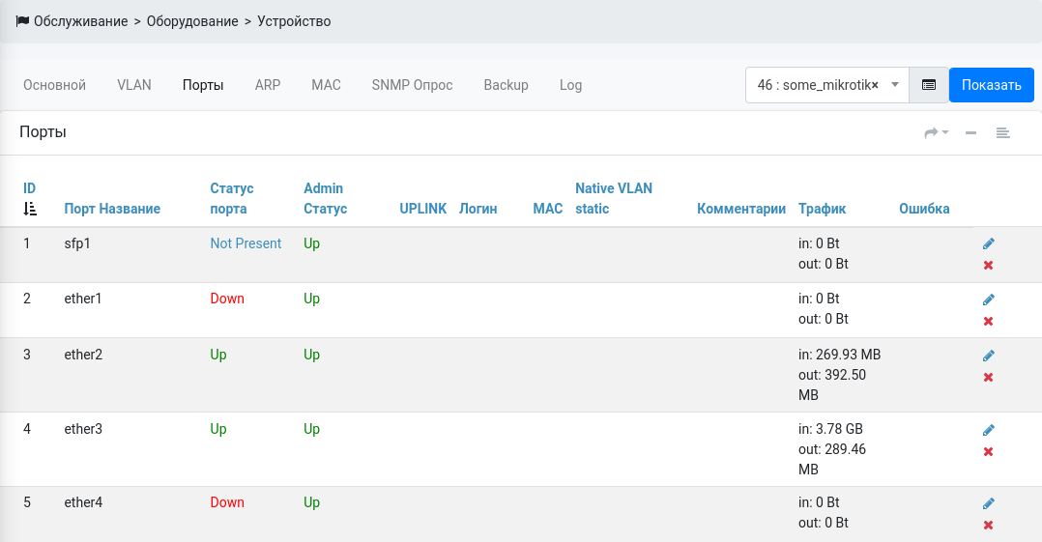Expand the some_mikrotik device dropdown
Image resolution: width=1042 pixels, height=542 pixels.
(895, 85)
